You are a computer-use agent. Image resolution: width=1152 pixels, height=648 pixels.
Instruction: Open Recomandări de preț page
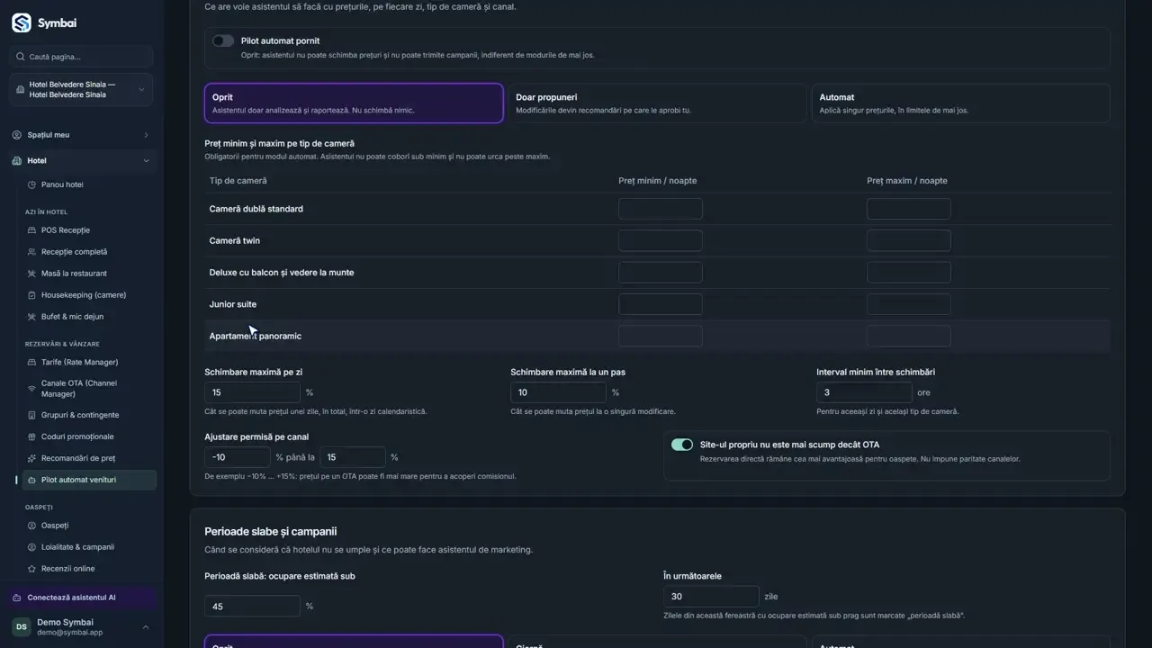click(78, 458)
